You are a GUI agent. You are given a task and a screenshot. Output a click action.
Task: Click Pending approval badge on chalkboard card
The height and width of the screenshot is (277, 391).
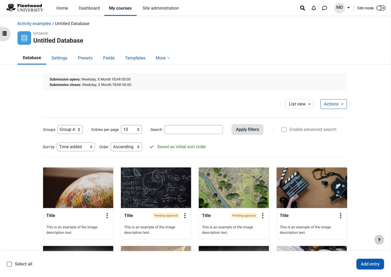(x=166, y=216)
